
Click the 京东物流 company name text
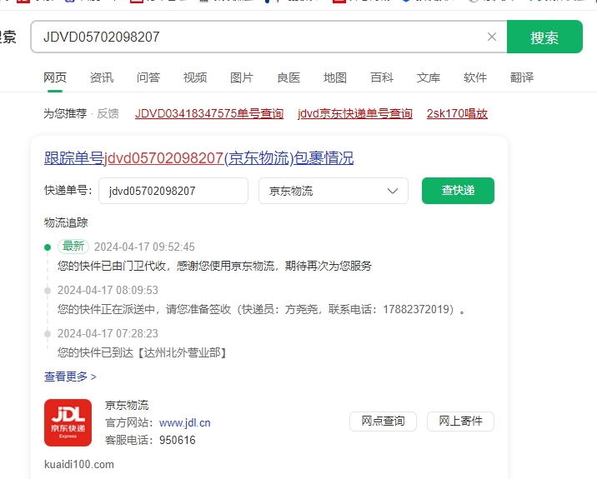coord(127,405)
